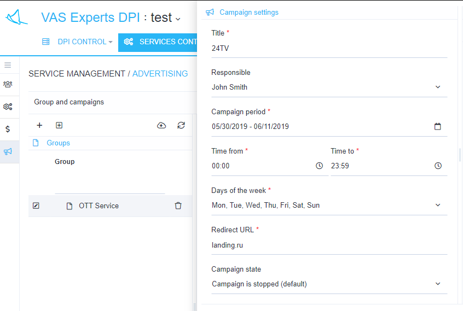Click the Redirect URL field
Viewport: 463px width, 311px height.
[x=328, y=245]
